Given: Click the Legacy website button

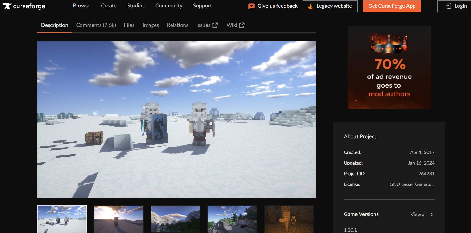Looking at the screenshot, I should tap(330, 6).
